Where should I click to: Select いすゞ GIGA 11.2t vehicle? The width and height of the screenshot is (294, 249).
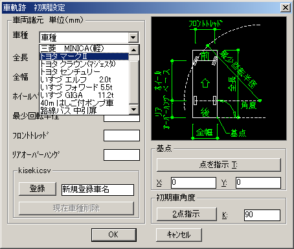pos(84,95)
